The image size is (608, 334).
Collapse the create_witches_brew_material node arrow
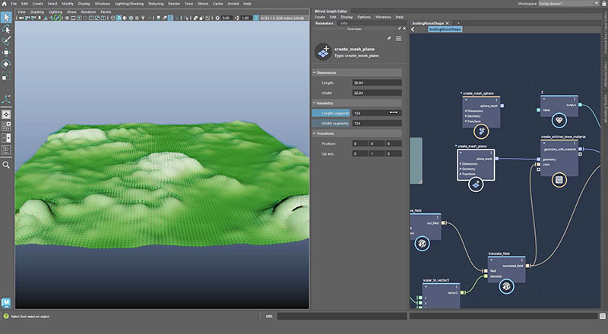pyautogui.click(x=544, y=143)
